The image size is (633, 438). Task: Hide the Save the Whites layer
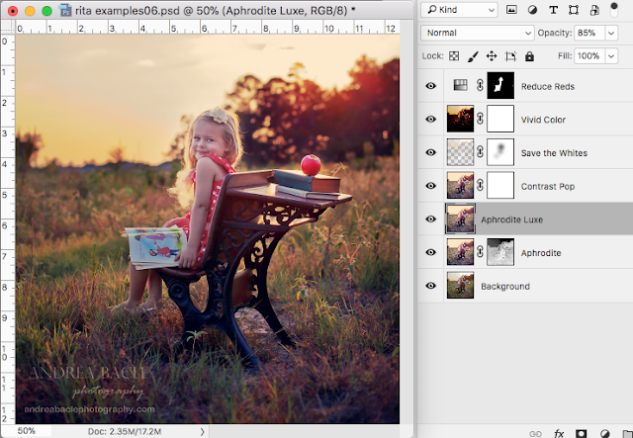[431, 152]
